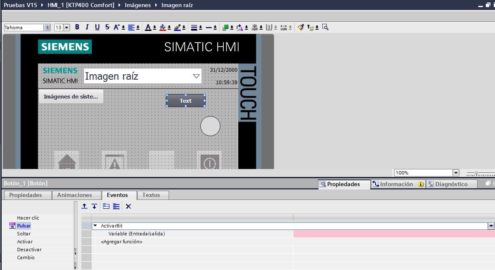495x270 pixels.
Task: Click in the Tahoma font name field
Action: point(24,28)
